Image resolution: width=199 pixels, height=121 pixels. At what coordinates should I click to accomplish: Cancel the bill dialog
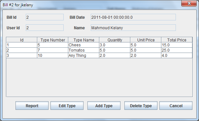point(176,106)
